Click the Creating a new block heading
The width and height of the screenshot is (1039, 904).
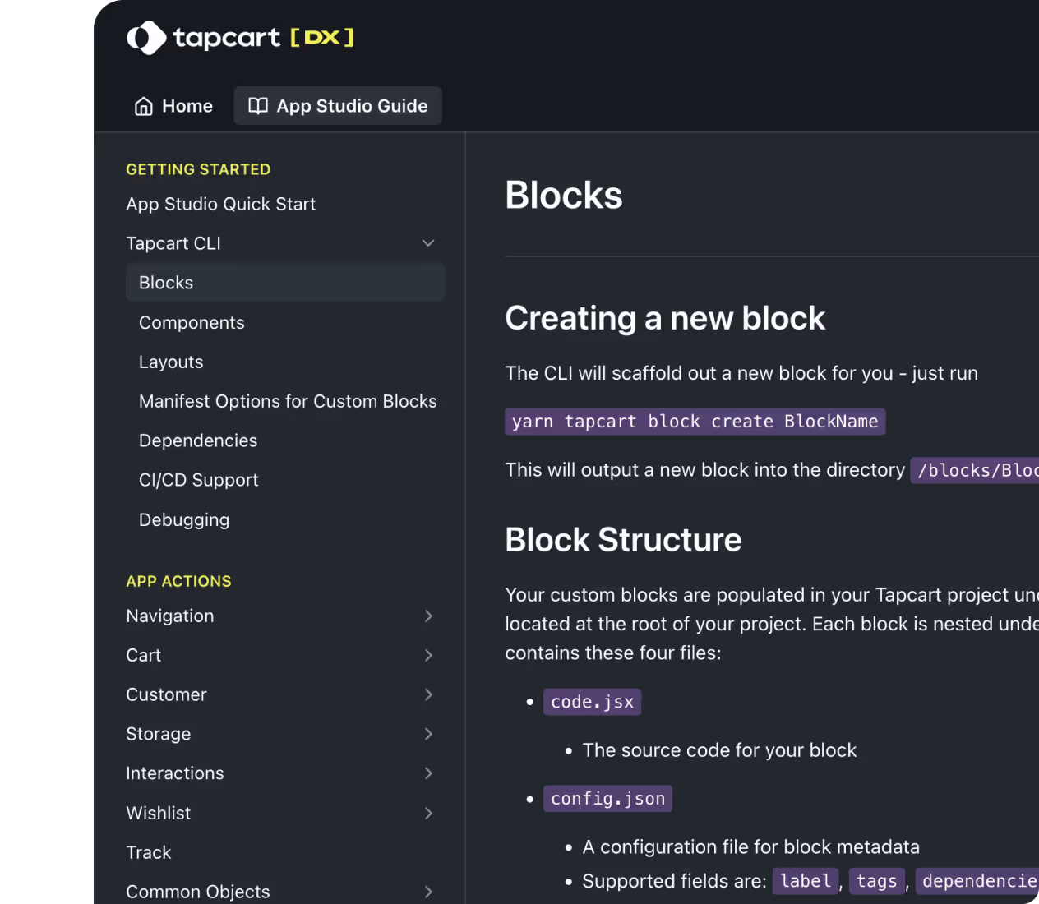(665, 318)
